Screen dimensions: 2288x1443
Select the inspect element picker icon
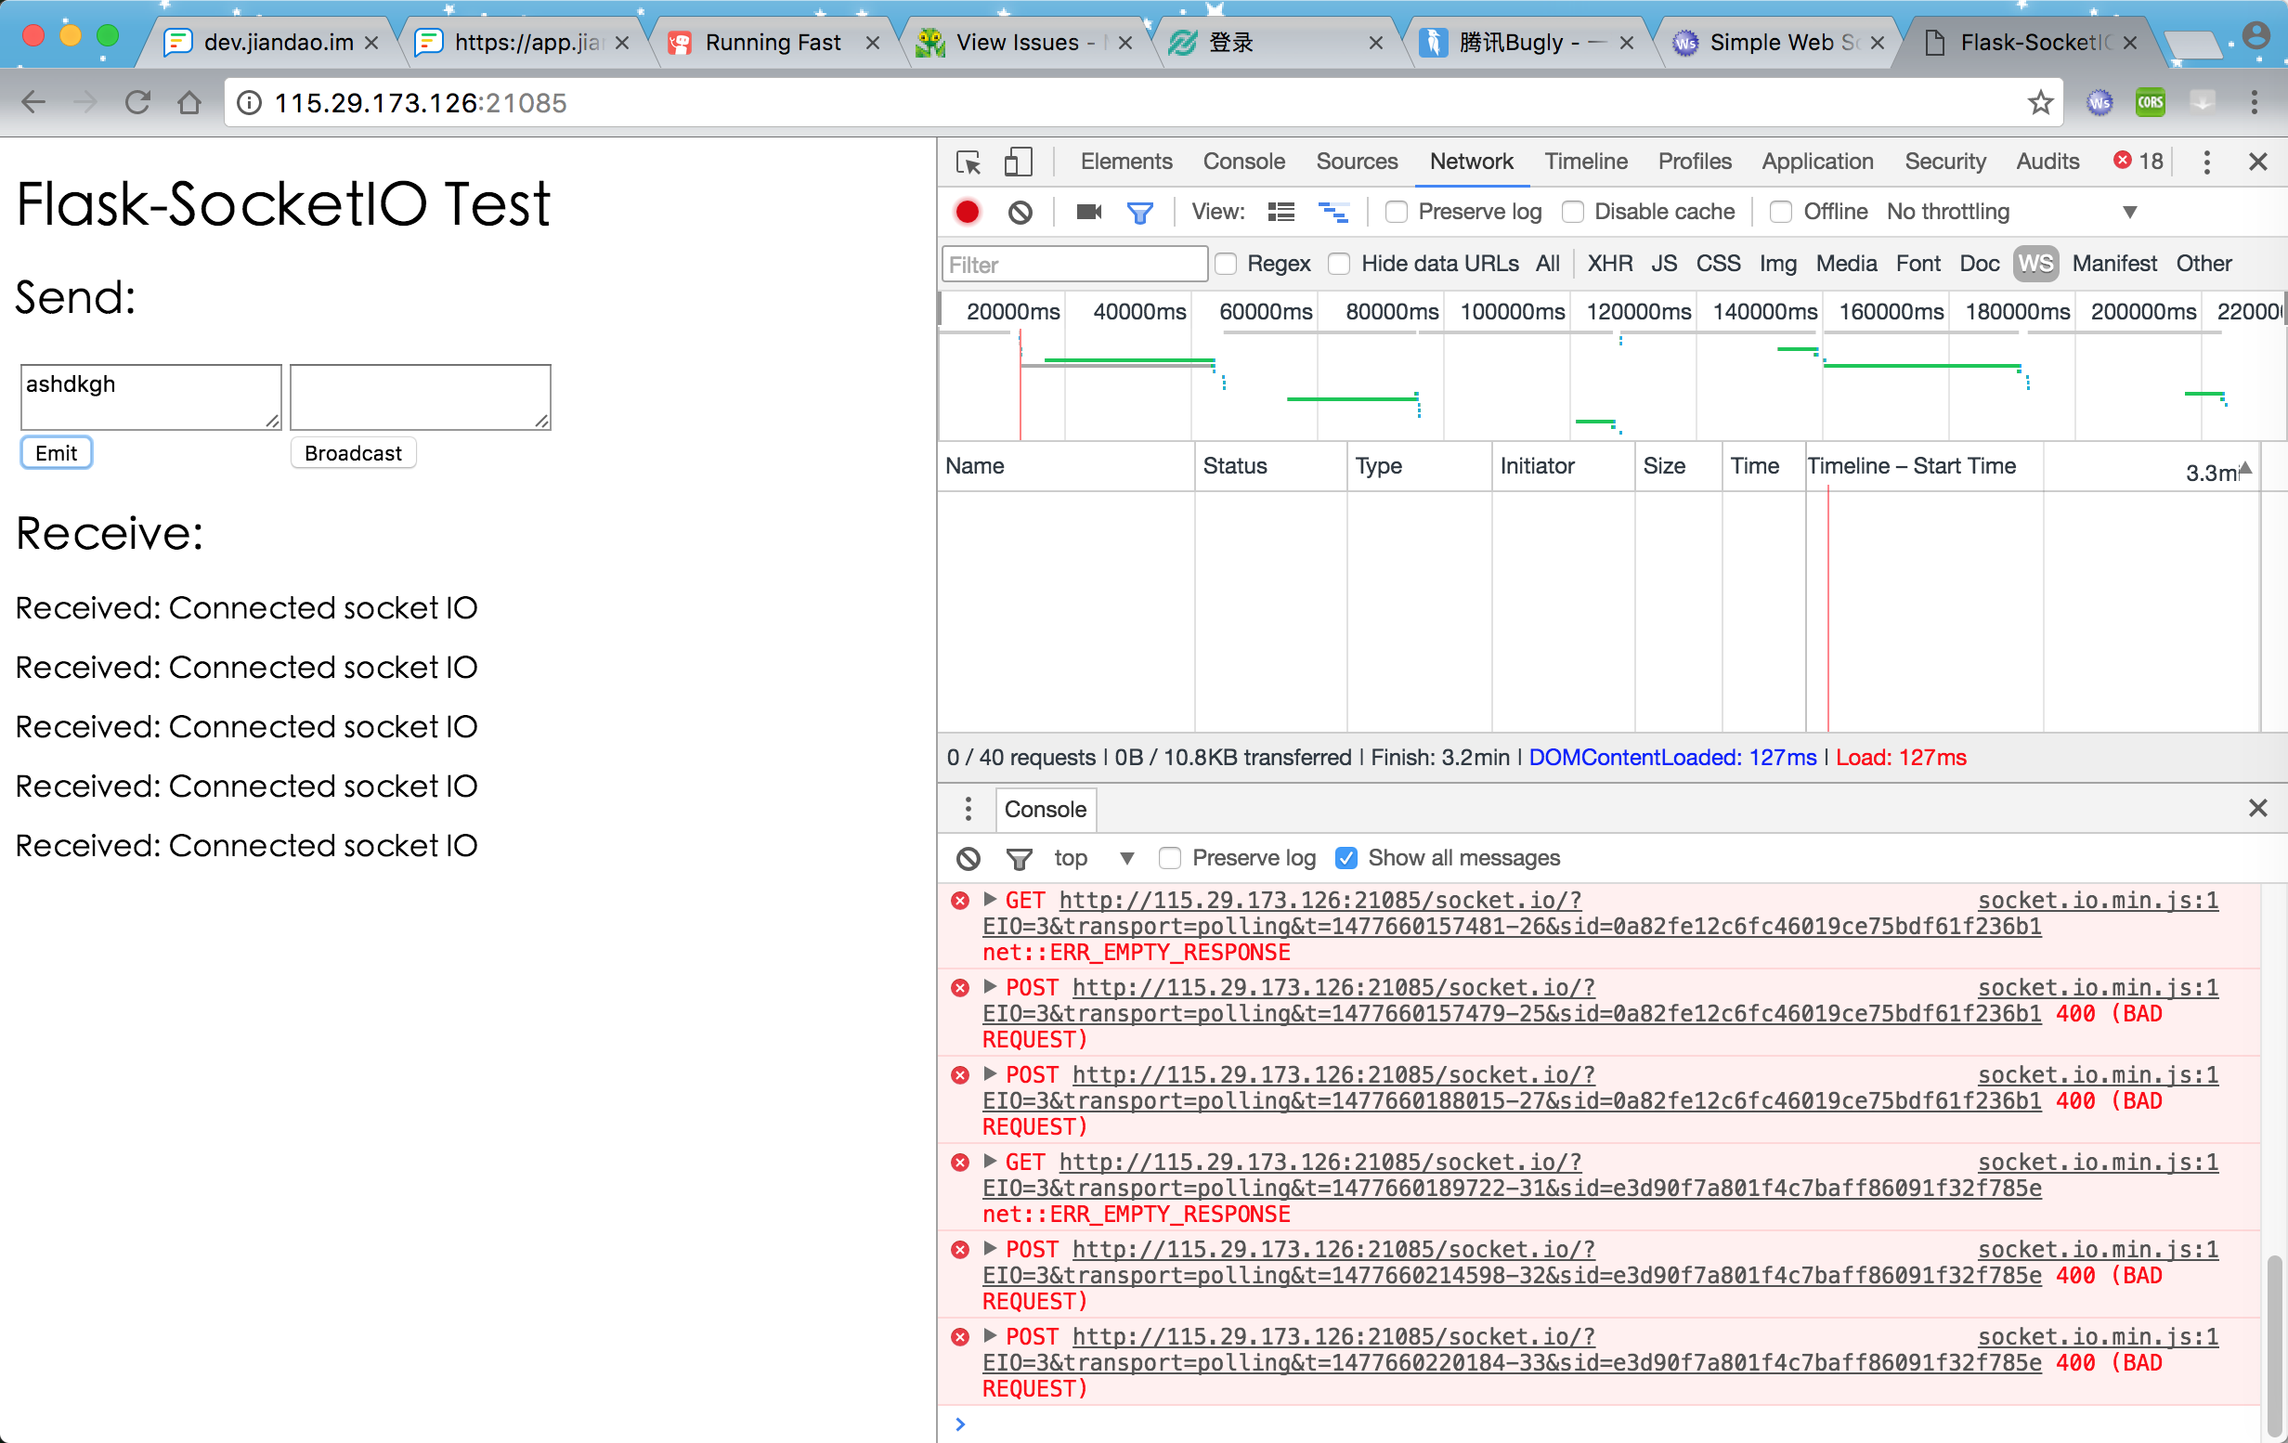click(x=968, y=162)
